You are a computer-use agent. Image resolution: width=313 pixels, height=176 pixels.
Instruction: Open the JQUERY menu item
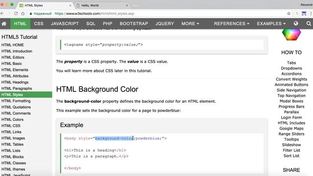click(165, 23)
